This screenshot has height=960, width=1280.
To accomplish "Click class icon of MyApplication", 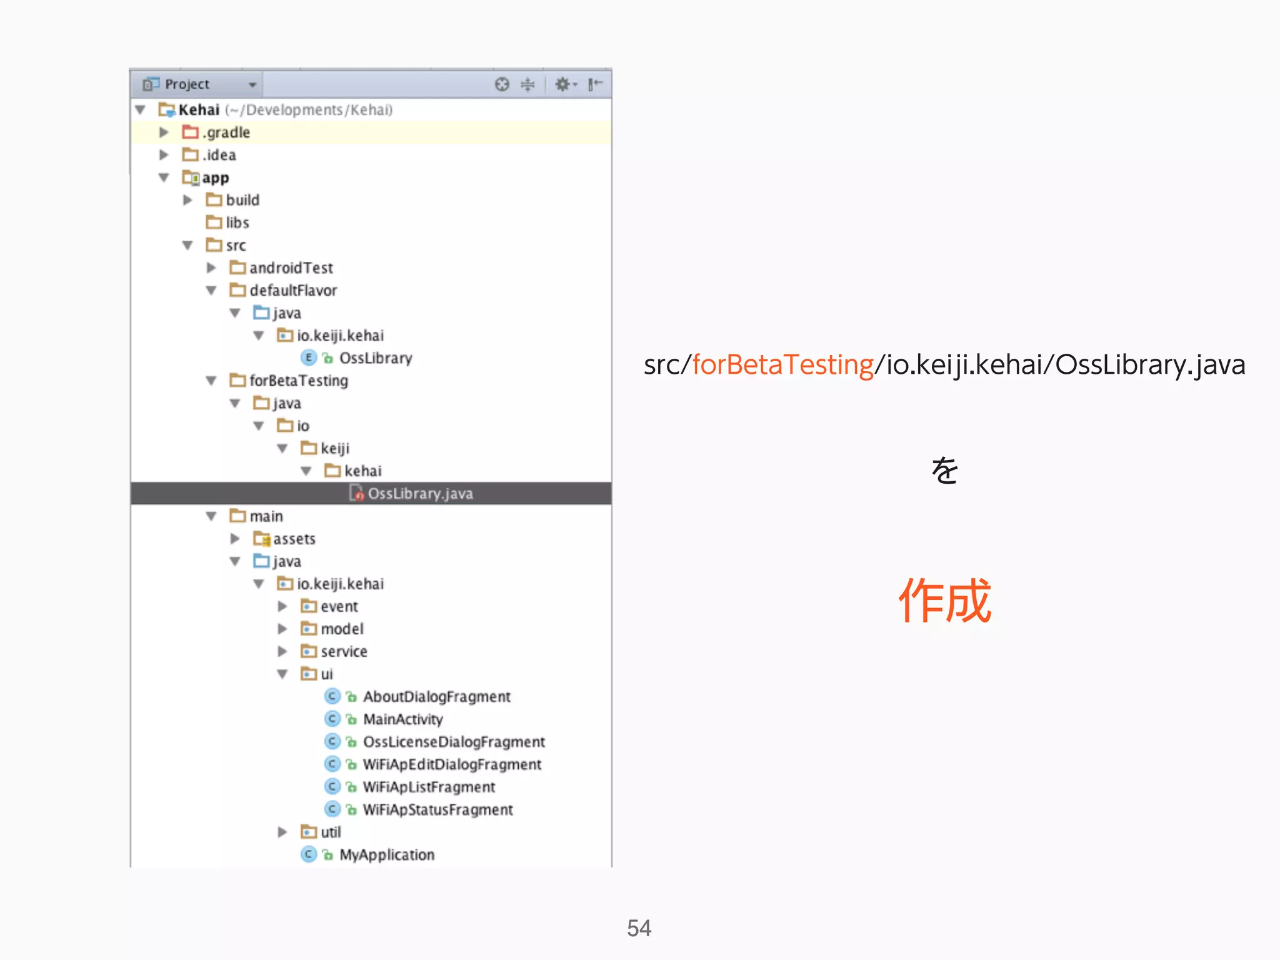I will tap(309, 854).
